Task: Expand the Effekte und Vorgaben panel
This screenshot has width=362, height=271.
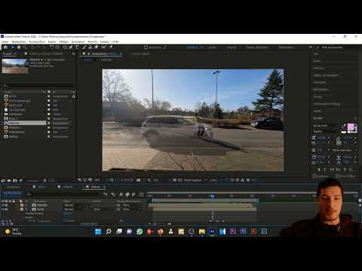Action: (326, 75)
